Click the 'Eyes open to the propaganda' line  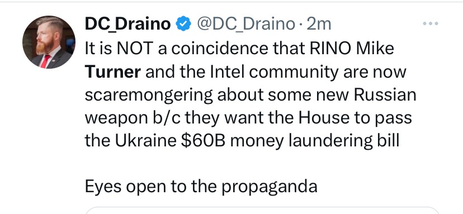[x=201, y=187]
